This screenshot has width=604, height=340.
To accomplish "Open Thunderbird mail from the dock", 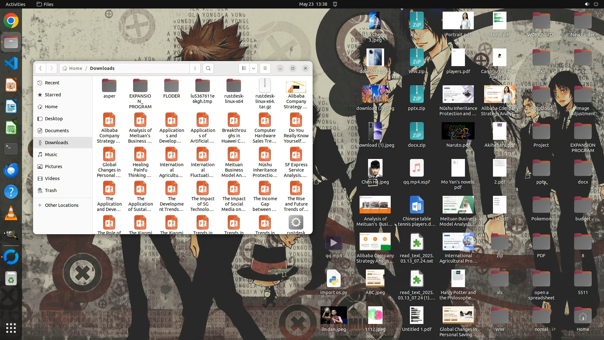I will [11, 170].
